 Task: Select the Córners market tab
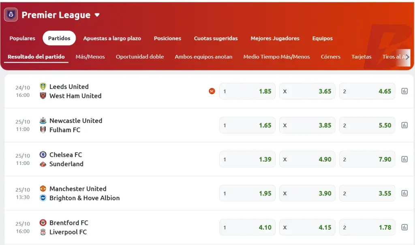tap(330, 57)
